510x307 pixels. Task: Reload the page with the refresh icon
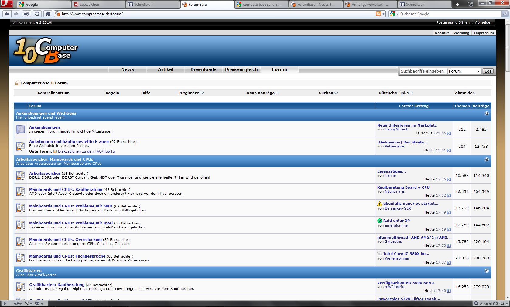(37, 14)
